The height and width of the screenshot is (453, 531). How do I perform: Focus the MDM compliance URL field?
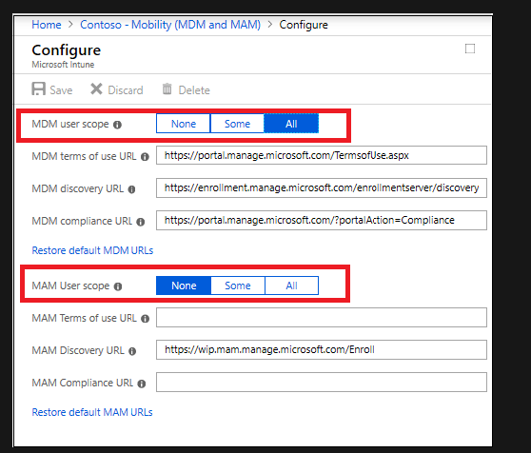point(322,220)
